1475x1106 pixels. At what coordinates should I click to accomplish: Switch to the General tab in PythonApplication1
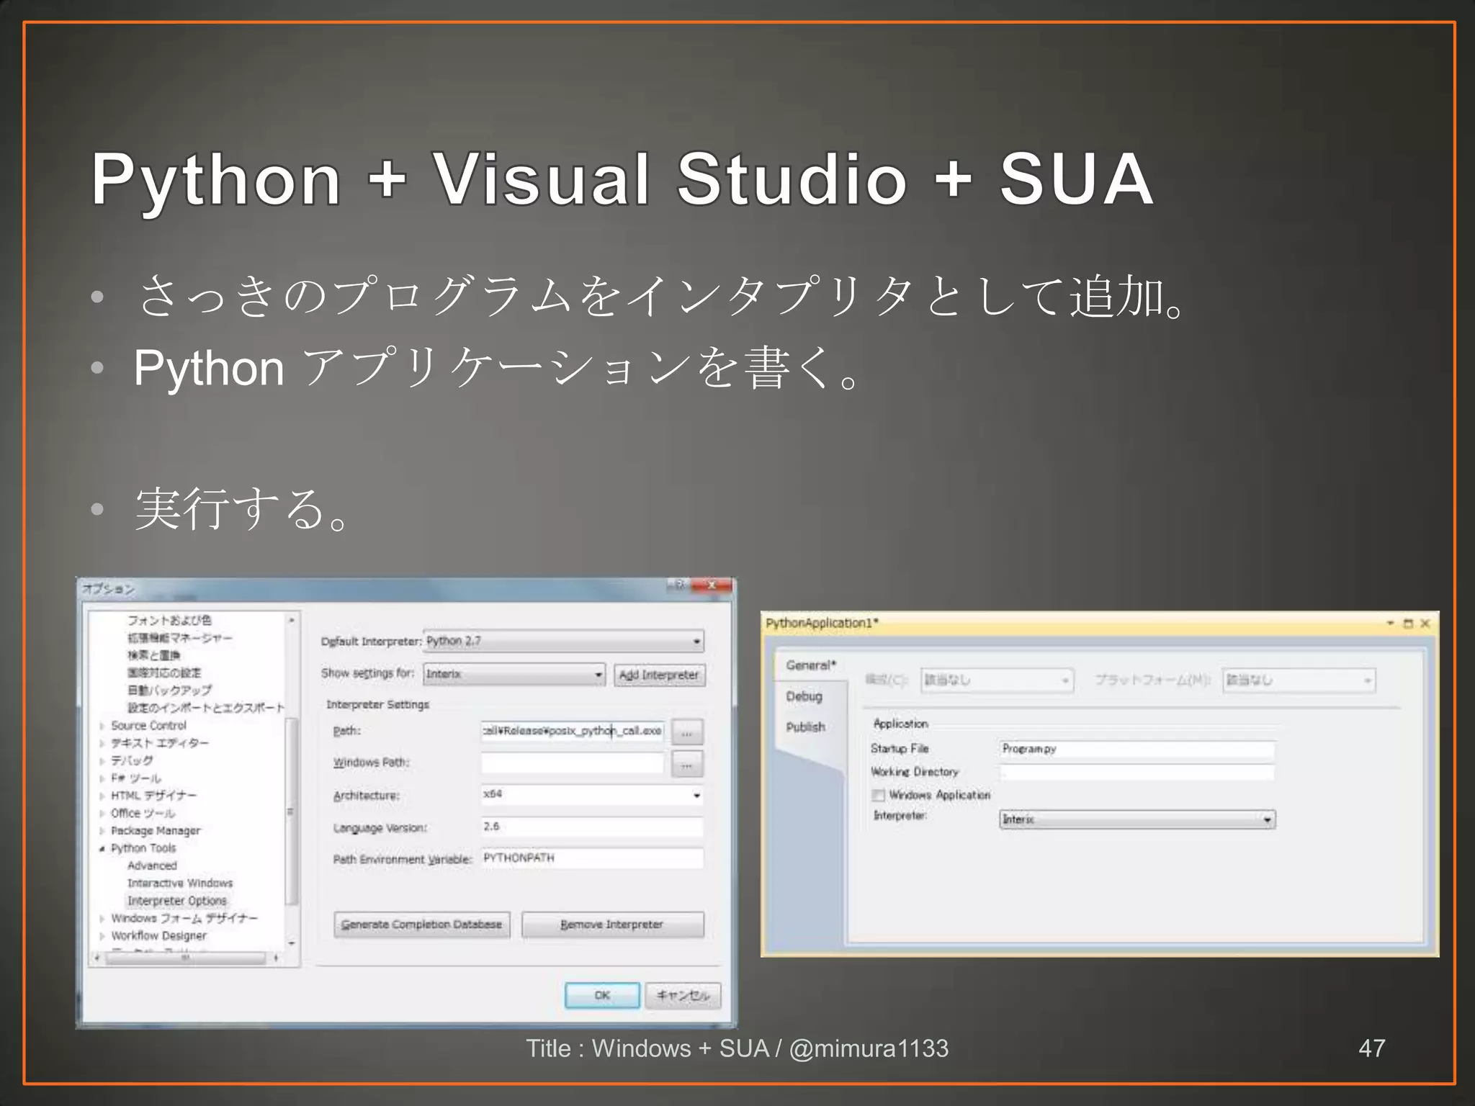(x=810, y=665)
